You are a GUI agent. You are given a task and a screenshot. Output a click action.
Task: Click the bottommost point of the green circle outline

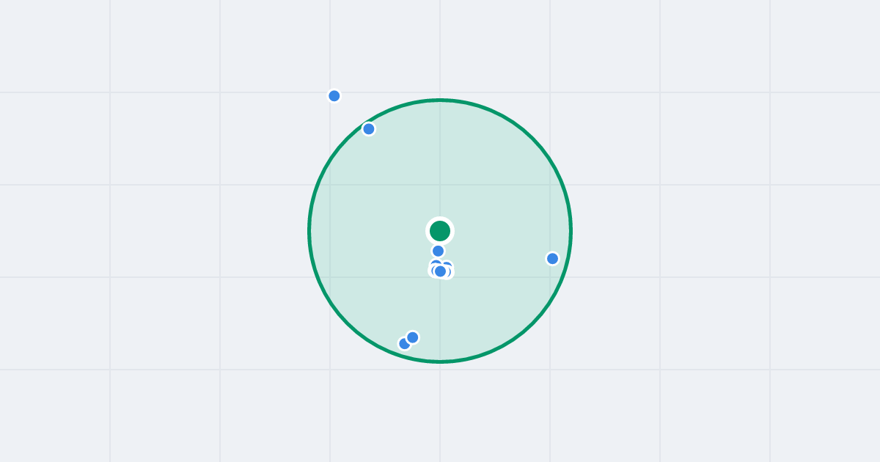440,362
